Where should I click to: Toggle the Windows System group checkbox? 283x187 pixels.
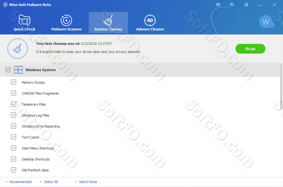(x=8, y=70)
